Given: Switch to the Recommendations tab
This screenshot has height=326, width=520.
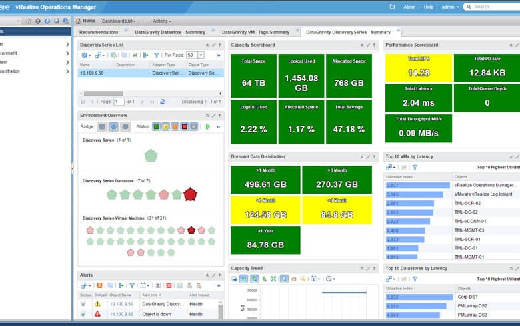Looking at the screenshot, I should point(99,32).
